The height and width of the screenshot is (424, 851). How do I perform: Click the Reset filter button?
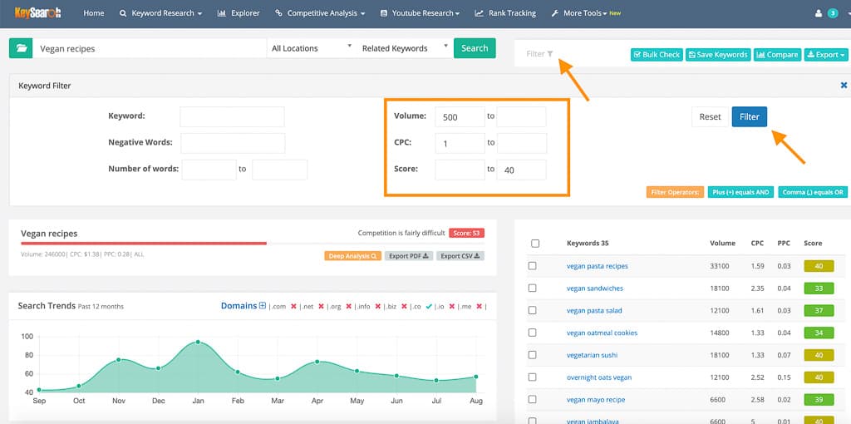coord(710,116)
